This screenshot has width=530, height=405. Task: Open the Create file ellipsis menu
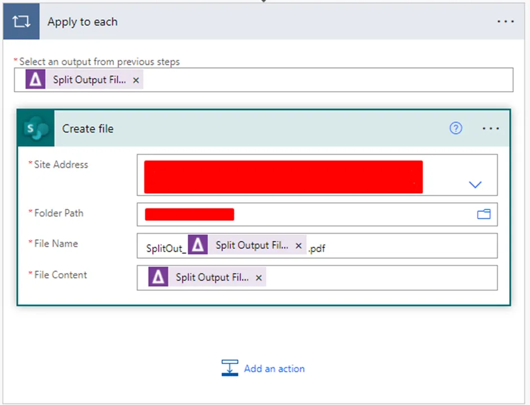pos(491,128)
